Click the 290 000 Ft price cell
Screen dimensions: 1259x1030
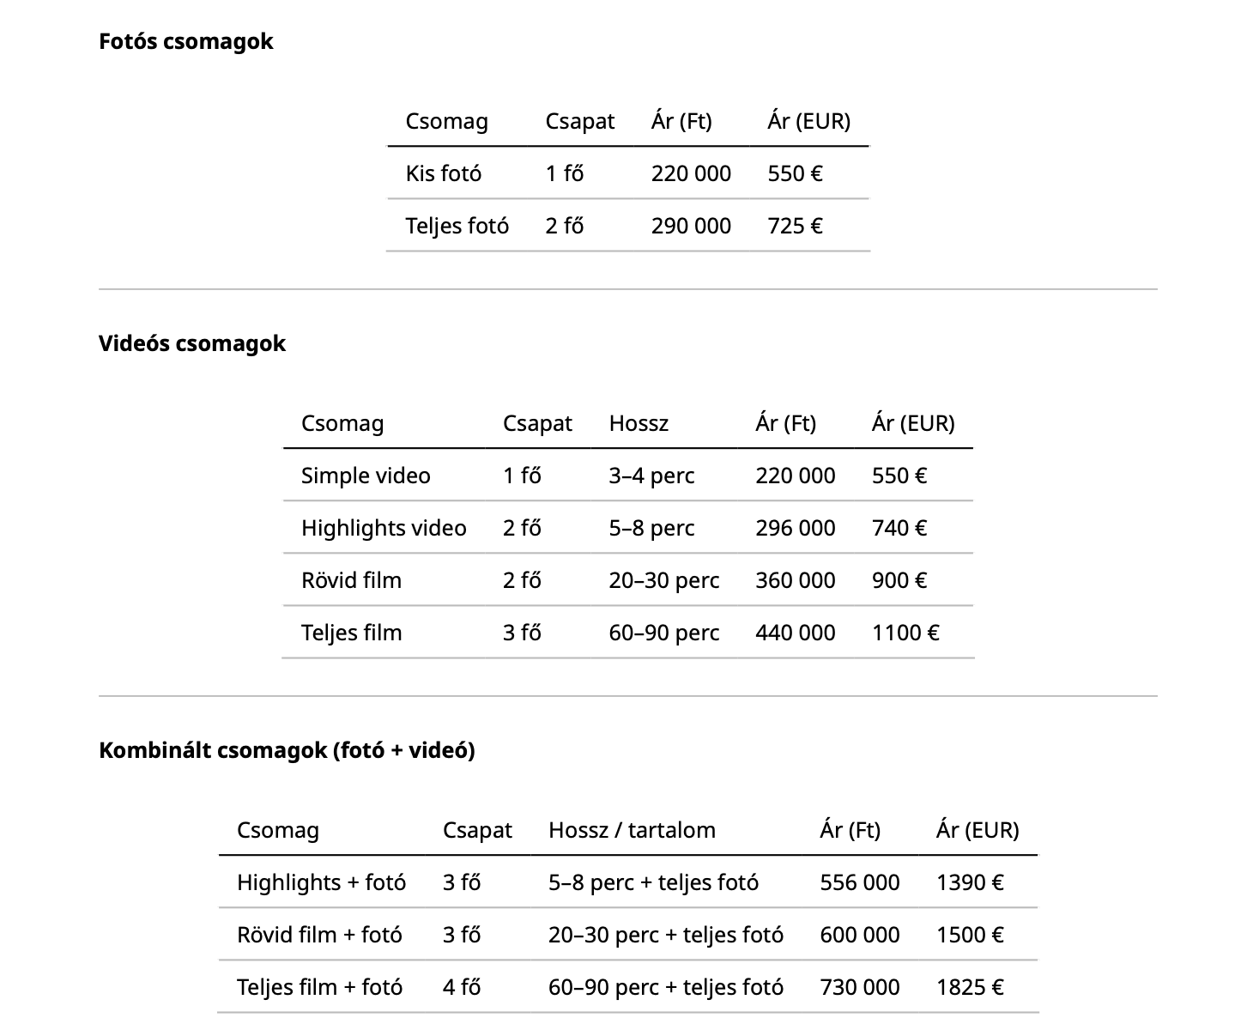tap(691, 226)
